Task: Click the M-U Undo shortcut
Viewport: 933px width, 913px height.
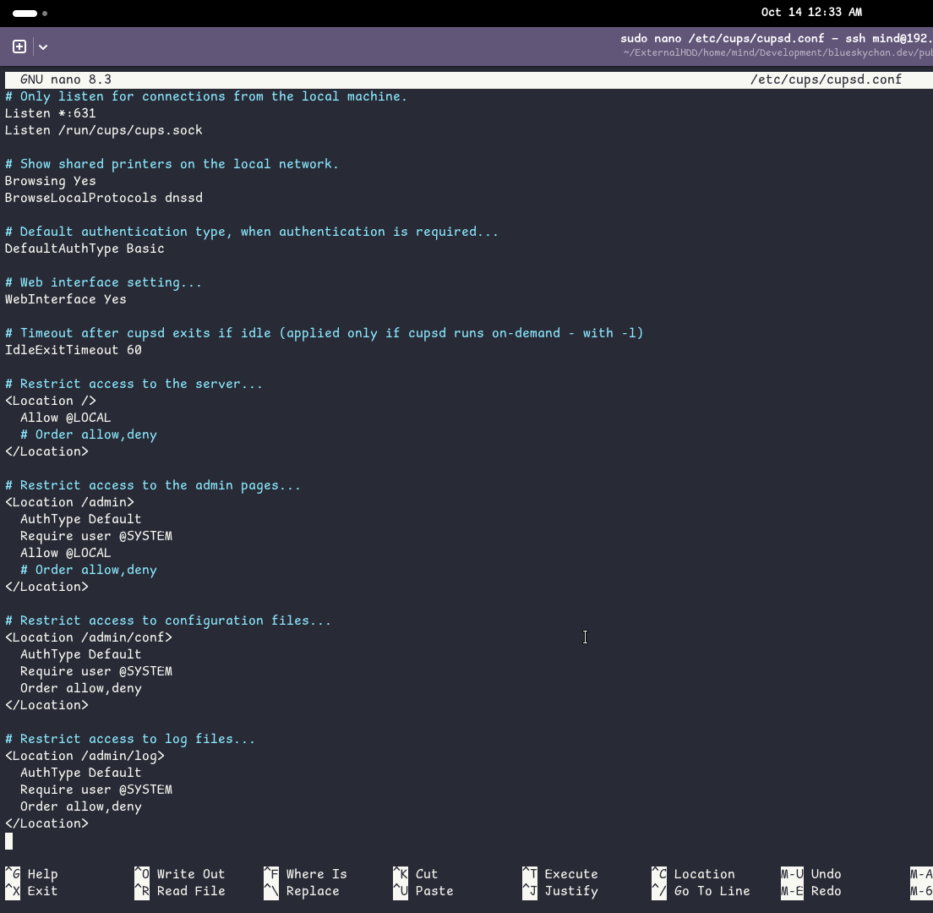Action: pyautogui.click(x=810, y=874)
